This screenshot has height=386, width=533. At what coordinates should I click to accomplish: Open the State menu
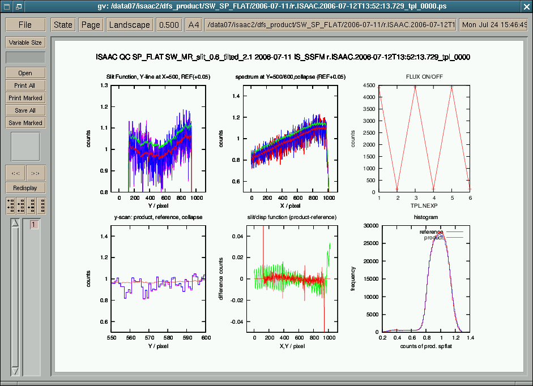[x=63, y=25]
